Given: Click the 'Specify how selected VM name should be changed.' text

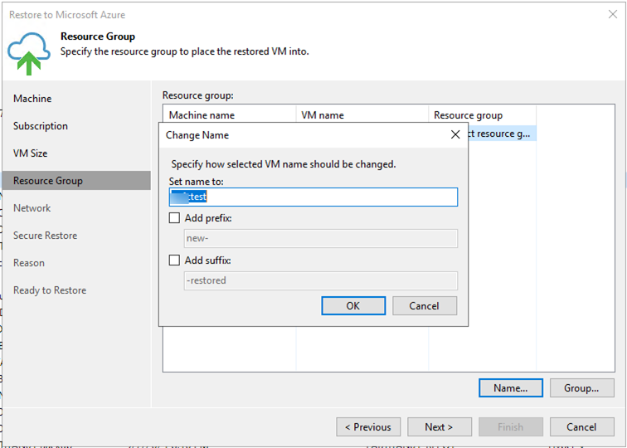Looking at the screenshot, I should (x=284, y=164).
